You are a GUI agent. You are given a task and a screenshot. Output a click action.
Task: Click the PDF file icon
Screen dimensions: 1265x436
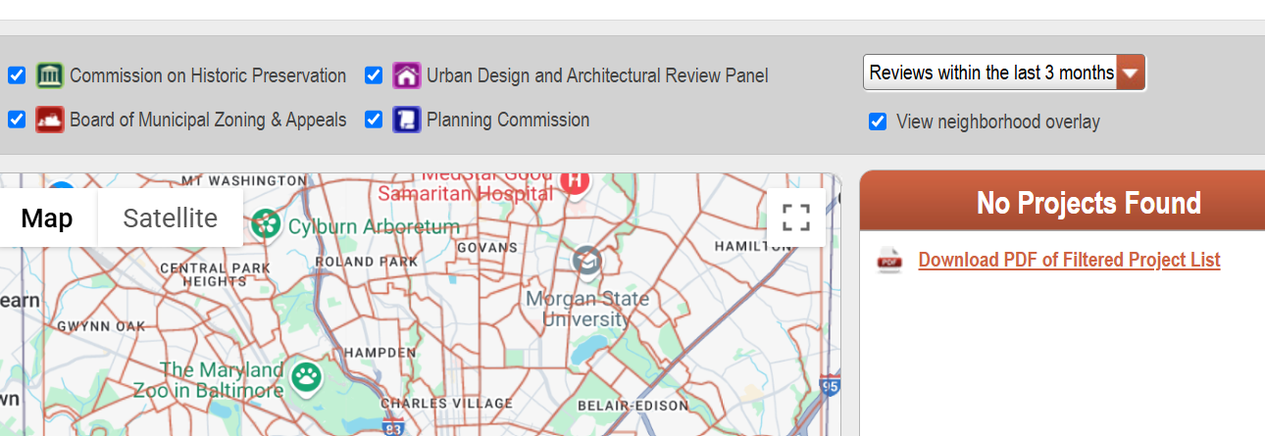889,260
